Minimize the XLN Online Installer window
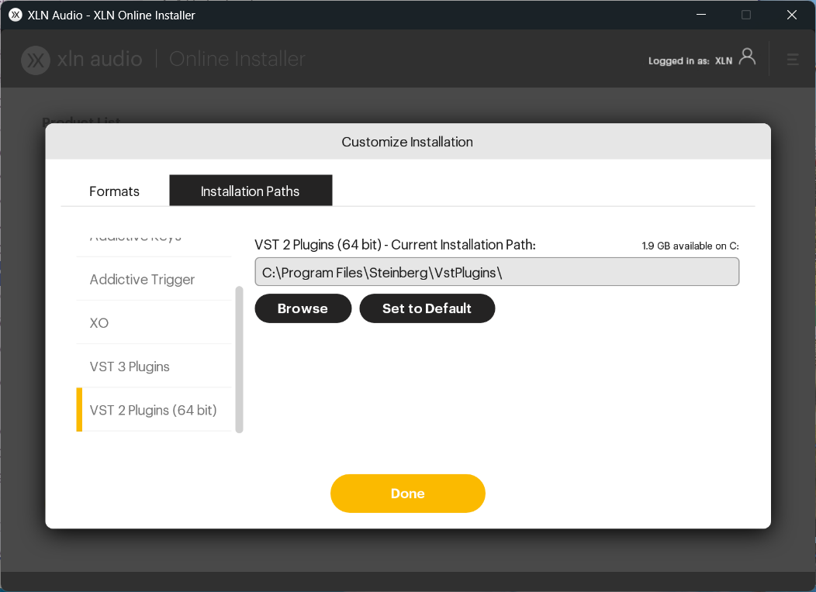The image size is (816, 592). click(701, 15)
